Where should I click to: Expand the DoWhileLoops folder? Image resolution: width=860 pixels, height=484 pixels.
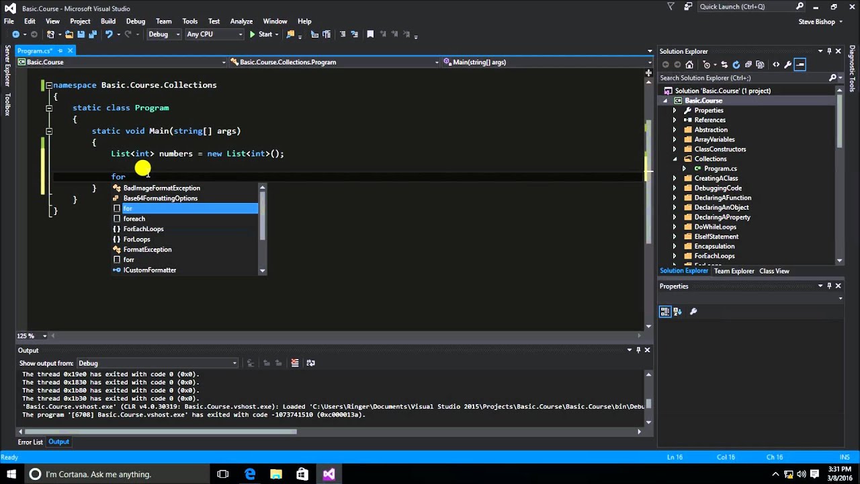[675, 227]
